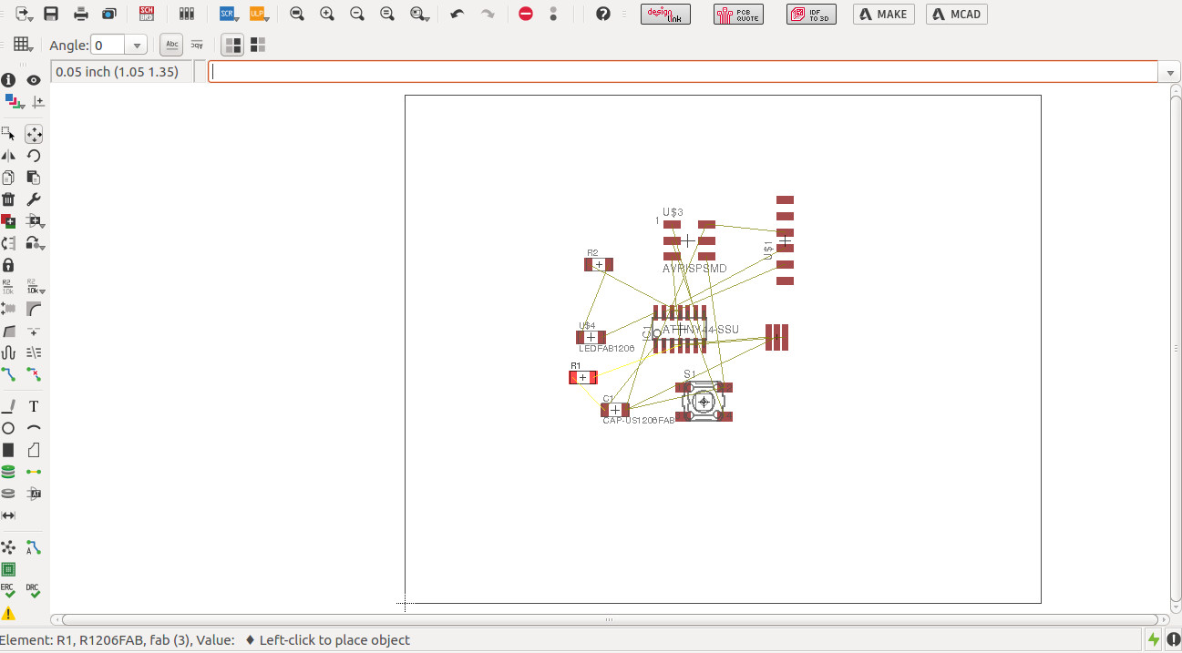This screenshot has width=1182, height=653.
Task: Open the library manager icon
Action: point(187,14)
